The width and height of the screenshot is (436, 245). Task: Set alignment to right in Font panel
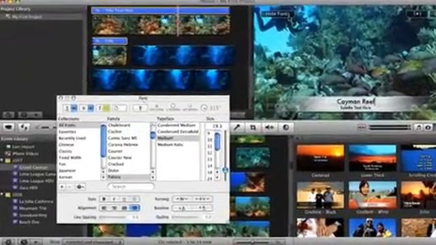(135, 208)
